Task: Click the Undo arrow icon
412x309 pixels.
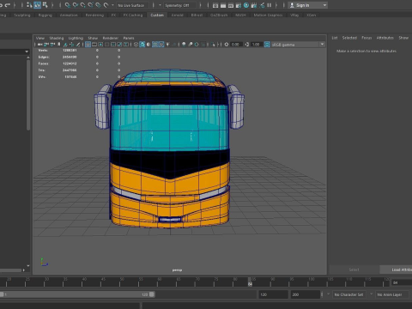Action: pos(1,5)
